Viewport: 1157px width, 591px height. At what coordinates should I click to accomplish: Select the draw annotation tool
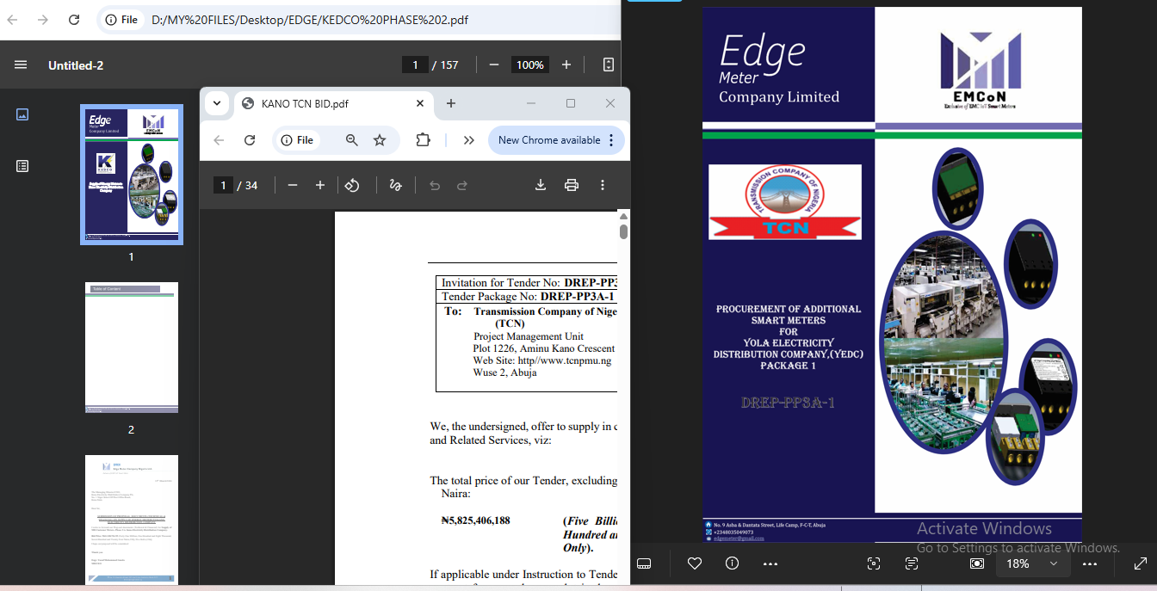coord(395,184)
